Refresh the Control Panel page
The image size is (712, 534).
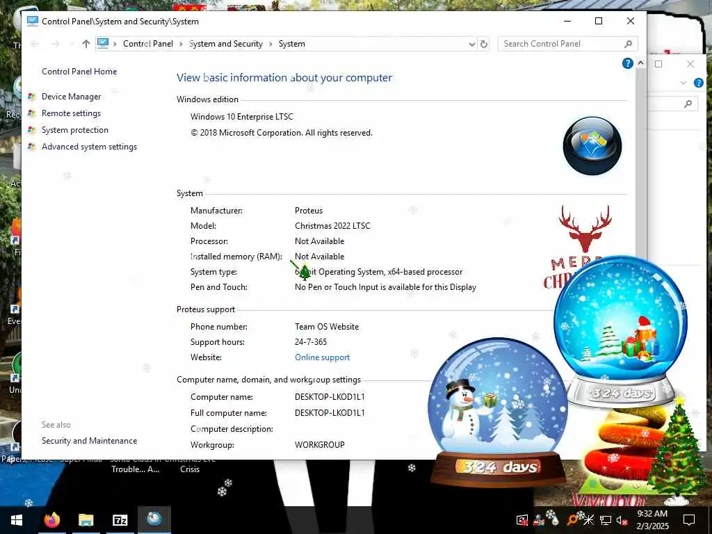[484, 44]
